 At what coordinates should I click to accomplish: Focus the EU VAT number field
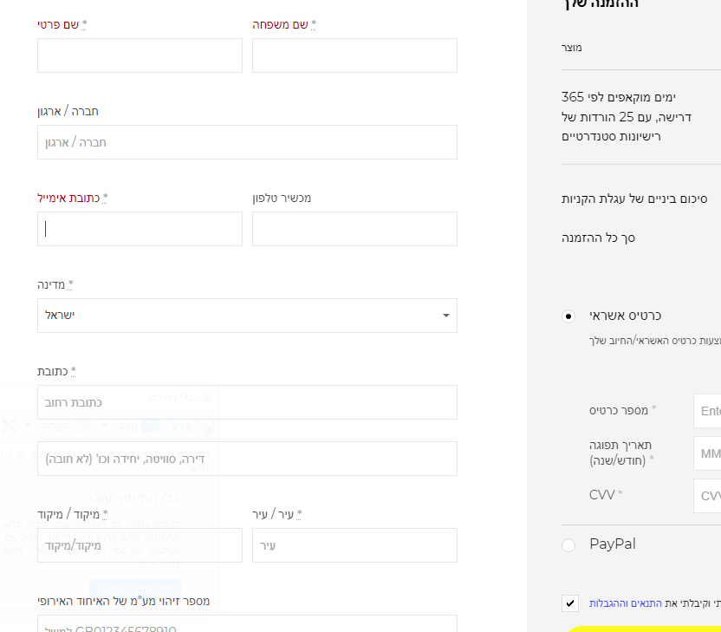[247, 625]
